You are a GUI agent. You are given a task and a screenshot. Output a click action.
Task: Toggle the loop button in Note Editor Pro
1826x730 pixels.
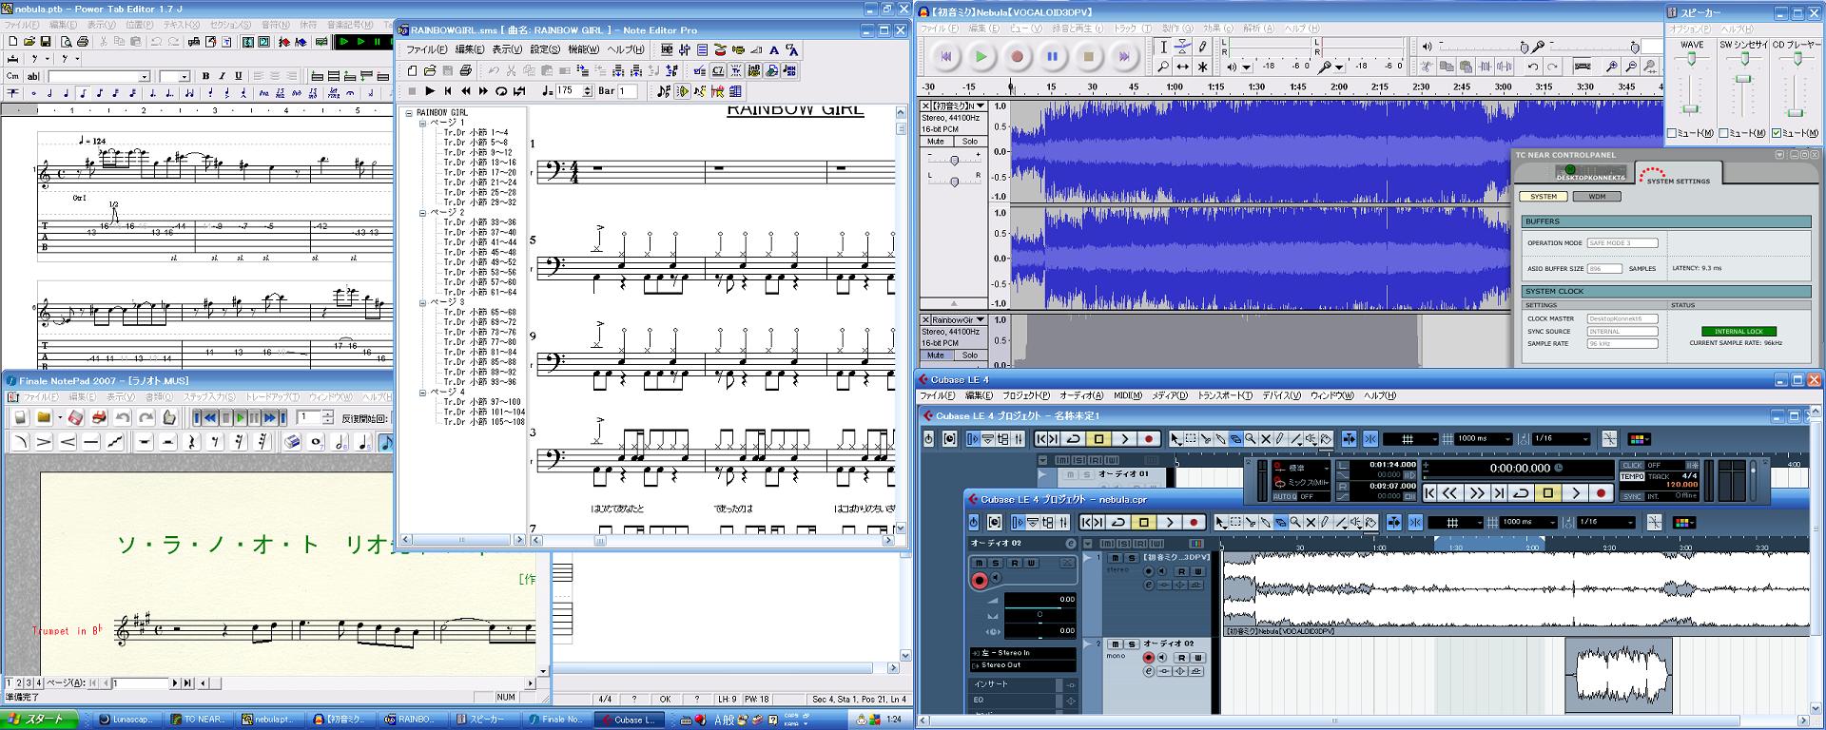pos(501,91)
